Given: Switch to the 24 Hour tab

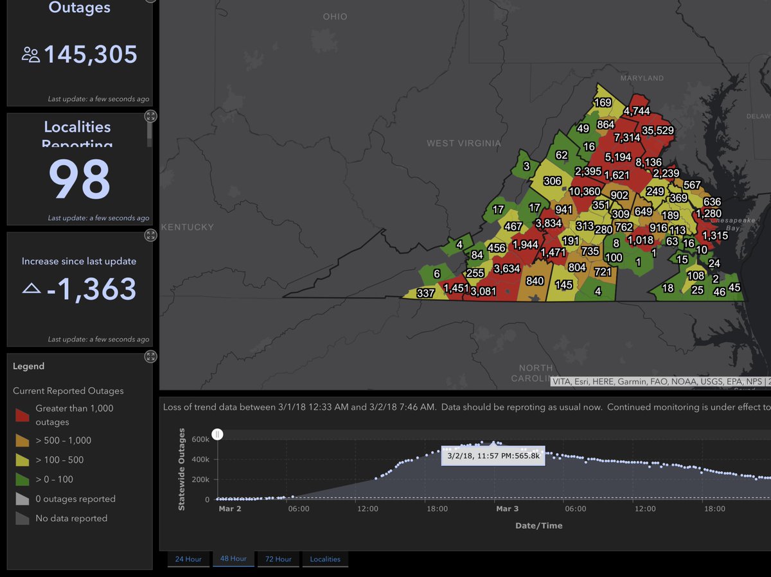Looking at the screenshot, I should pos(188,559).
